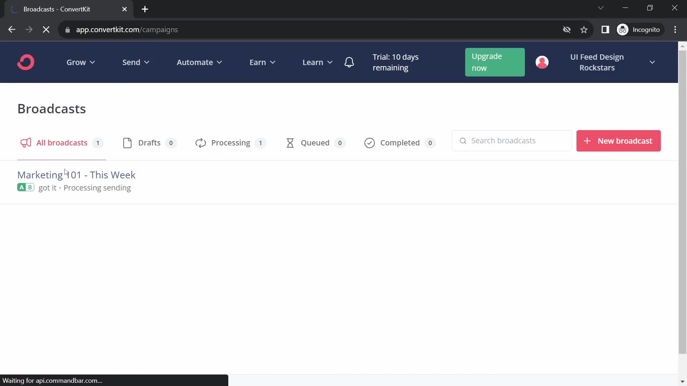Click the user profile avatar icon
The height and width of the screenshot is (386, 687).
[542, 62]
